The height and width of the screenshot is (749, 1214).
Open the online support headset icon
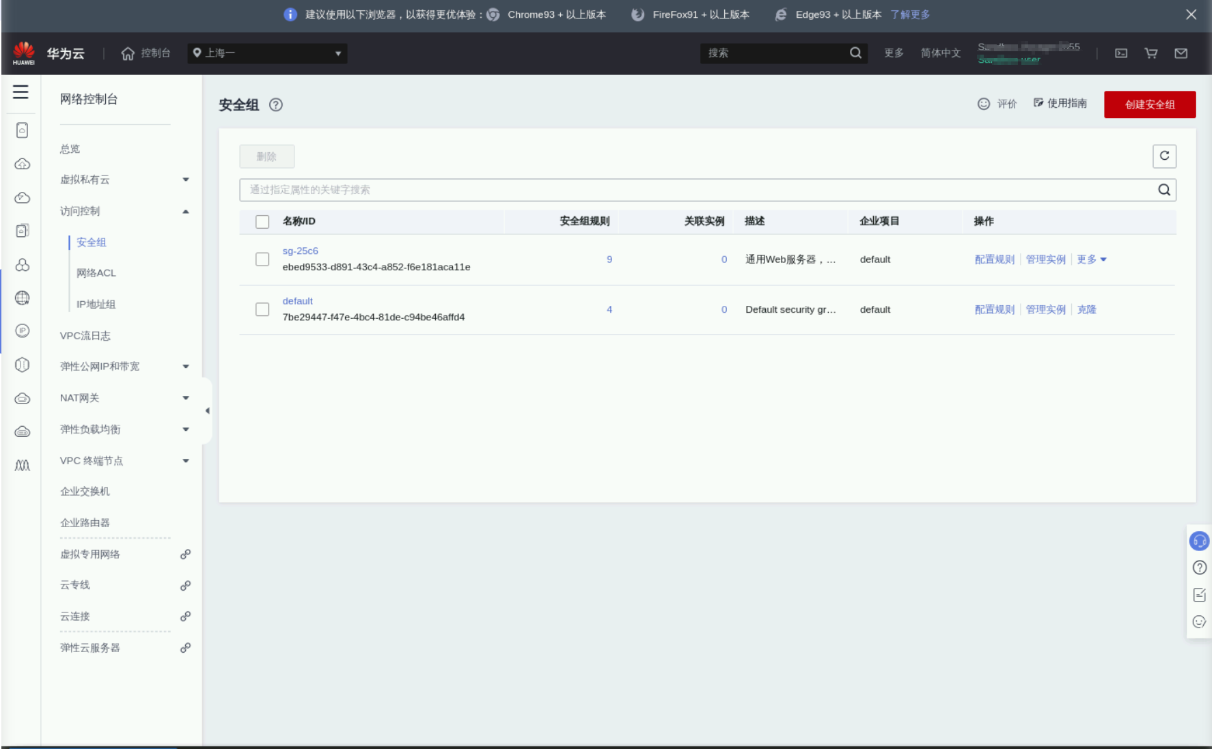pos(1200,541)
